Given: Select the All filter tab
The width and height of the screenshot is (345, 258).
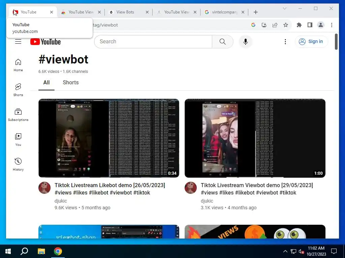Looking at the screenshot, I should [x=46, y=83].
